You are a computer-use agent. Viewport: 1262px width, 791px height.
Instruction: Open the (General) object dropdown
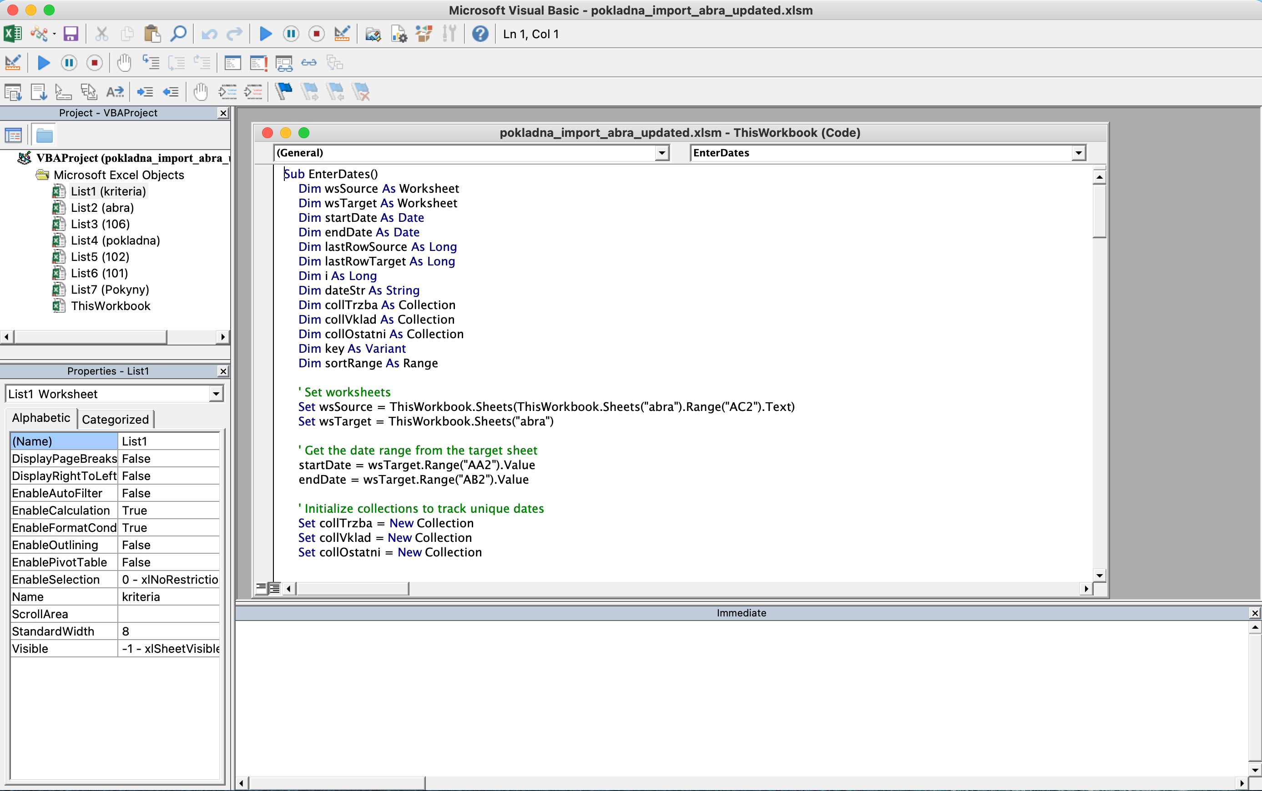tap(662, 153)
